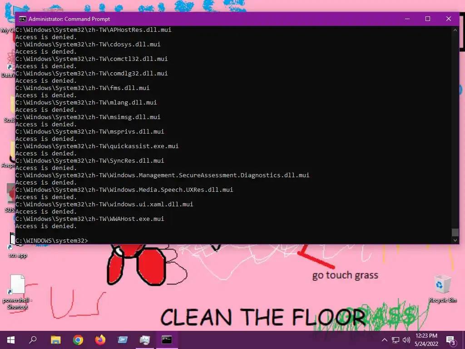Select the Recycle Bin desktop icon
The height and width of the screenshot is (349, 465).
442,289
